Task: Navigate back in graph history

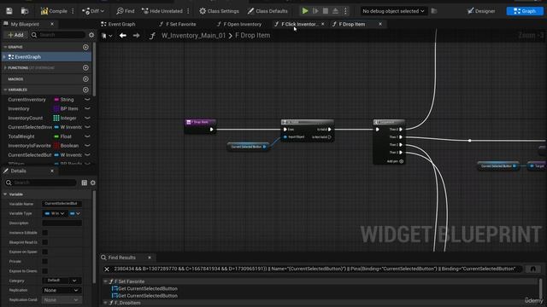Action: point(122,36)
